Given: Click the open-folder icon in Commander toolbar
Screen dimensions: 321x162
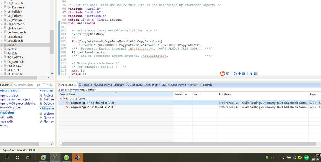Looking at the screenshot, I should (x=38, y=85).
